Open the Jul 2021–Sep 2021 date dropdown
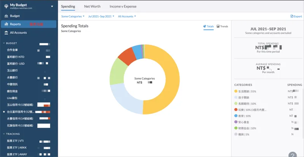This screenshot has width=304, height=157. [101, 16]
